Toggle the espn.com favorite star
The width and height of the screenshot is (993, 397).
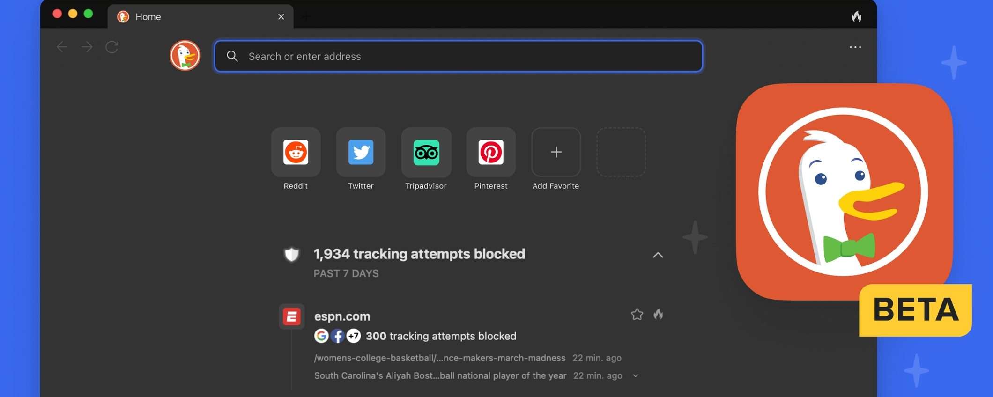(637, 314)
